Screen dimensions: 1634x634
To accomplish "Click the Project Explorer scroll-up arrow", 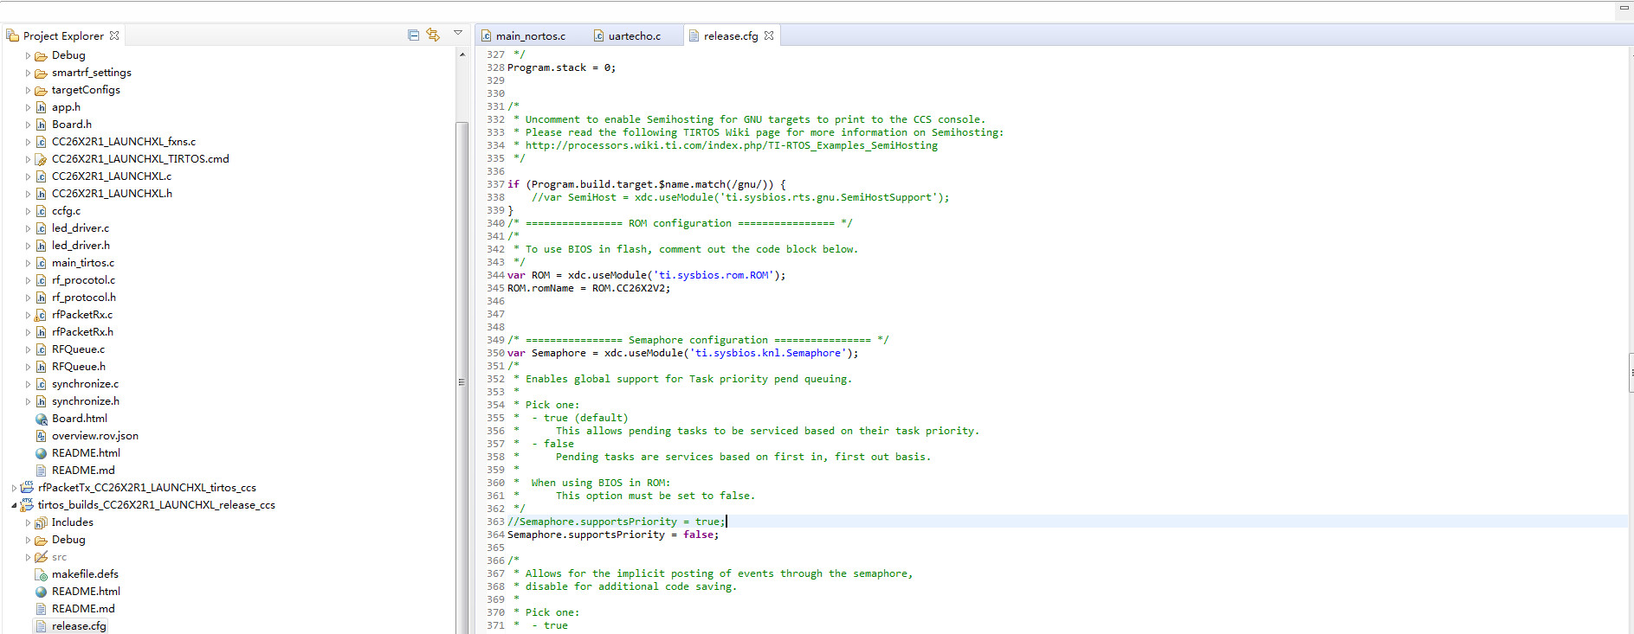I will (462, 54).
